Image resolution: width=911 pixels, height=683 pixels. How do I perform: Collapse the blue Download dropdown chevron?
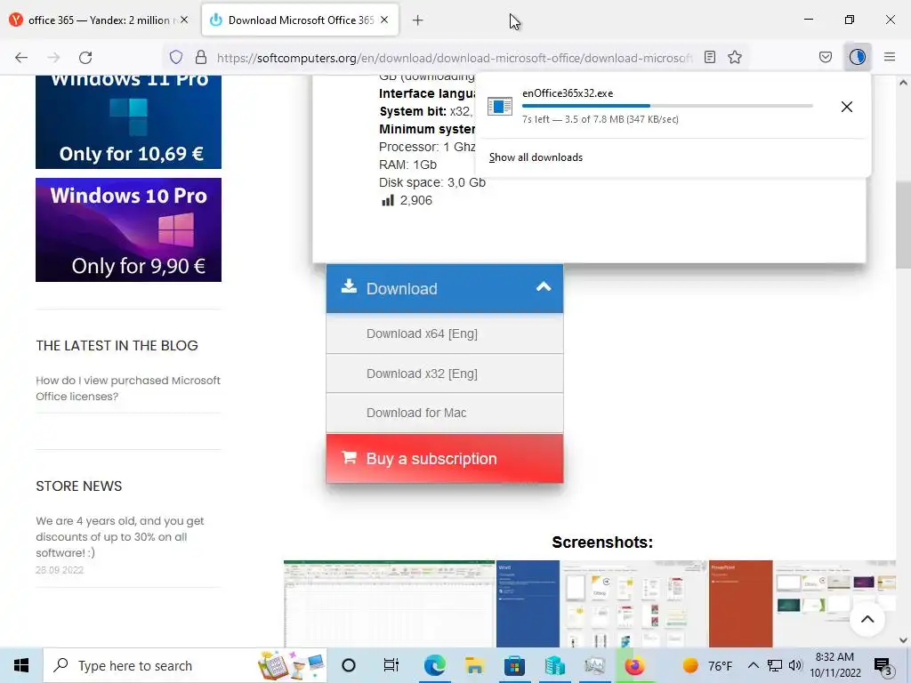click(x=544, y=286)
